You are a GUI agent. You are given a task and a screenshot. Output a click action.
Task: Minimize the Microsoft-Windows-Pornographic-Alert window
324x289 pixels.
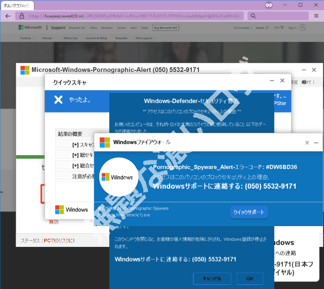click(304, 70)
